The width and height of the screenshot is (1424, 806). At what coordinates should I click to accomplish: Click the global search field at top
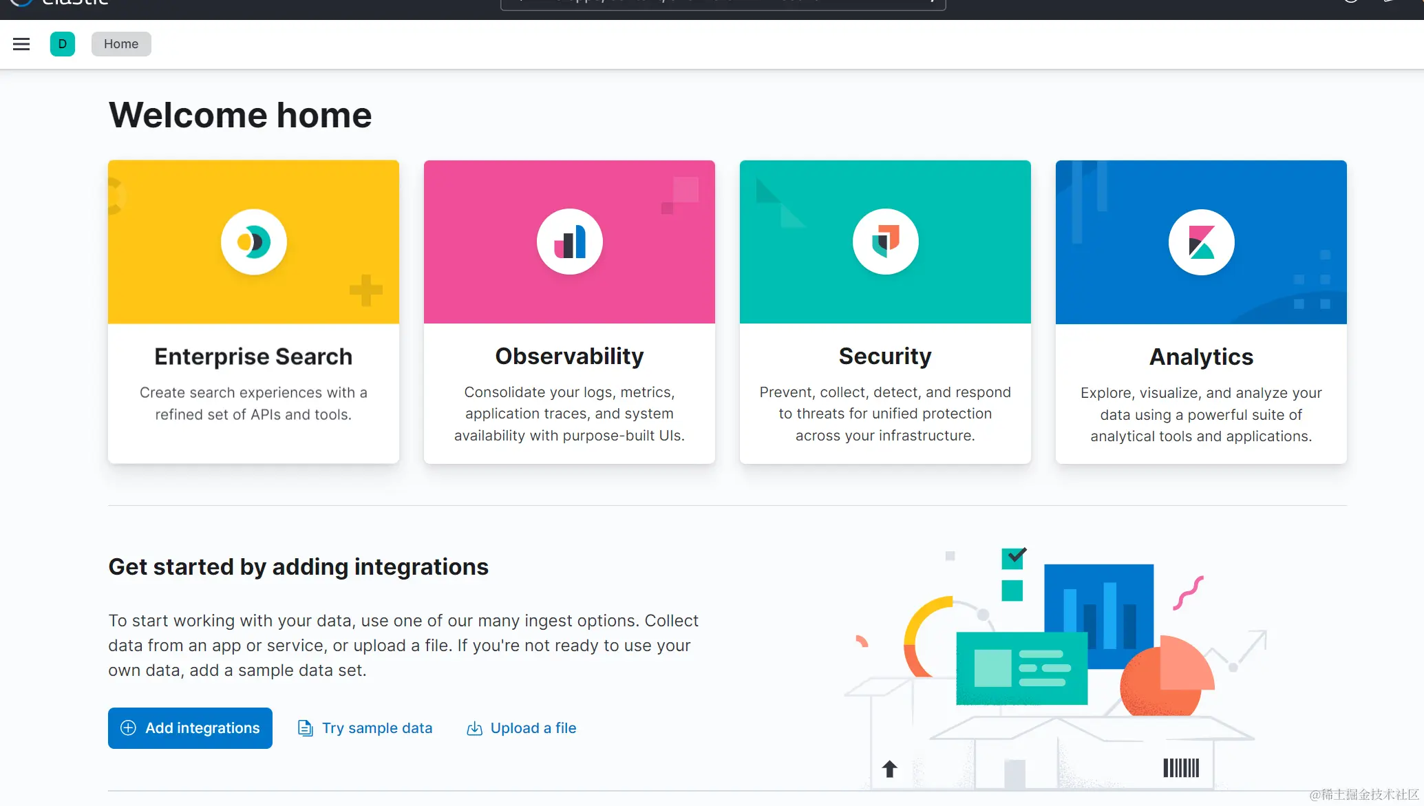[723, 3]
